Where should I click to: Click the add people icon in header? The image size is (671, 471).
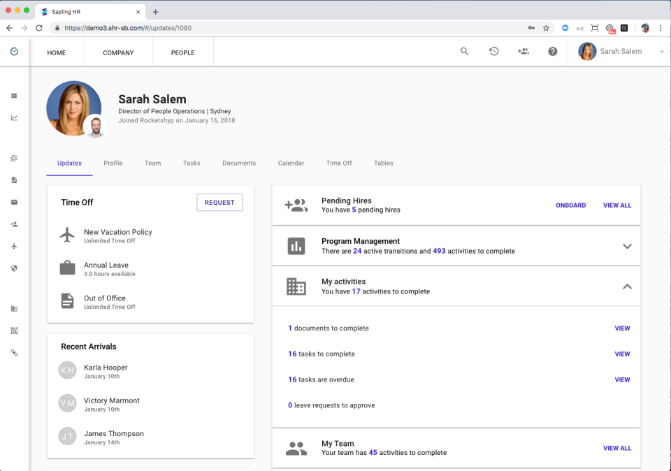523,52
